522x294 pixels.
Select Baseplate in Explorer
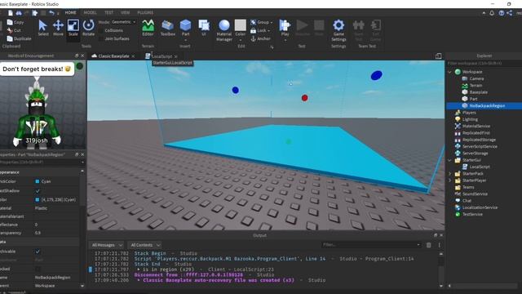(479, 92)
